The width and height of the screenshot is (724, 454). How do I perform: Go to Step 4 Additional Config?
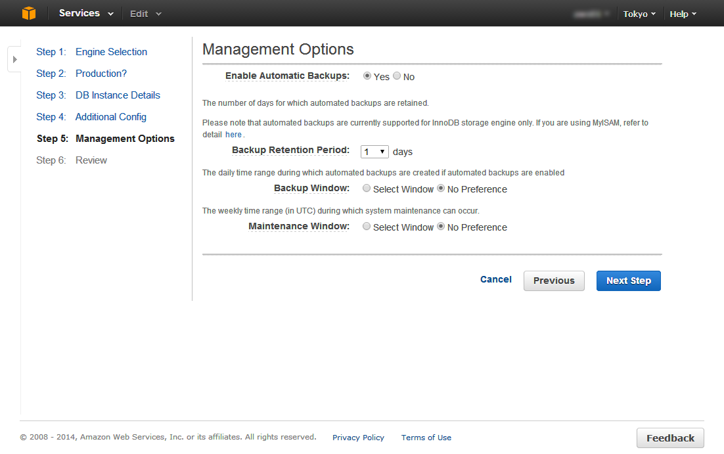pos(110,117)
